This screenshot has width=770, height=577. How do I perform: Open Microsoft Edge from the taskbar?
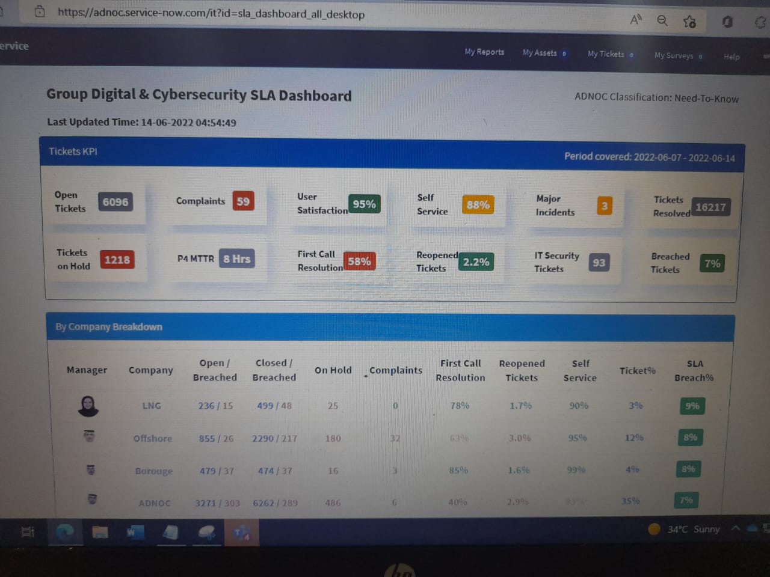coord(65,532)
